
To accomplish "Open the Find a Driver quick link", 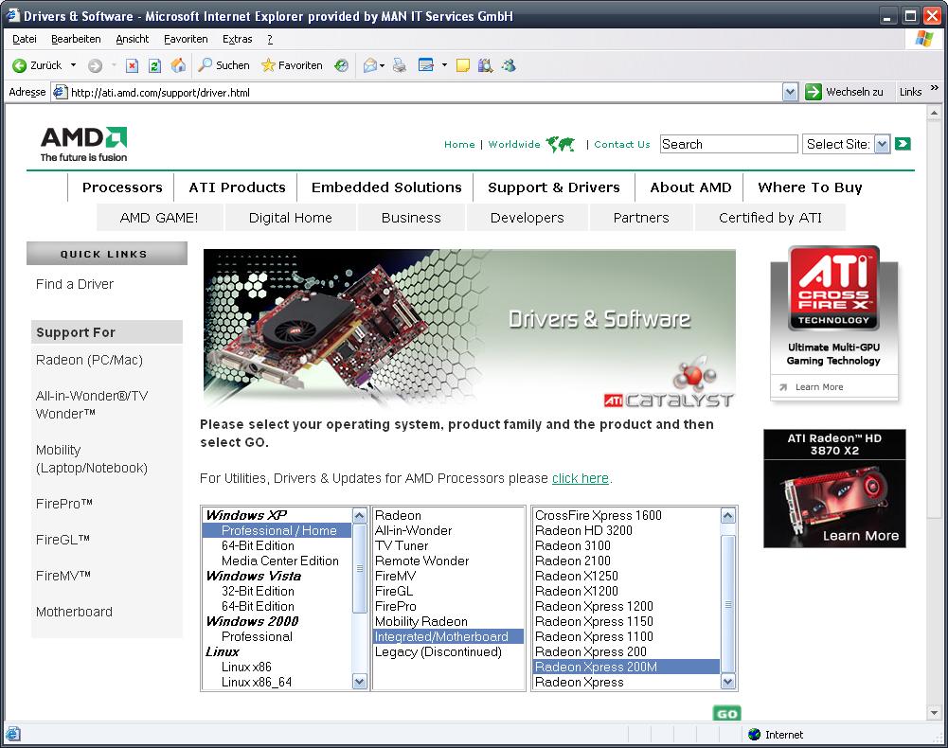I will pos(75,284).
